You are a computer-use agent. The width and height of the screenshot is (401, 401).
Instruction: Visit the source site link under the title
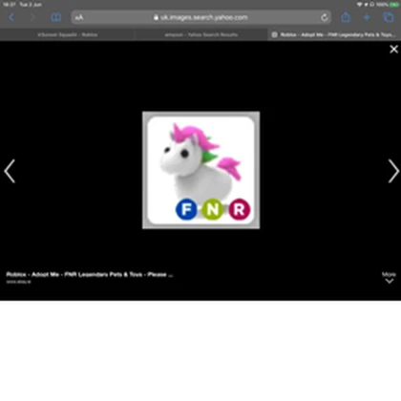click(x=18, y=282)
